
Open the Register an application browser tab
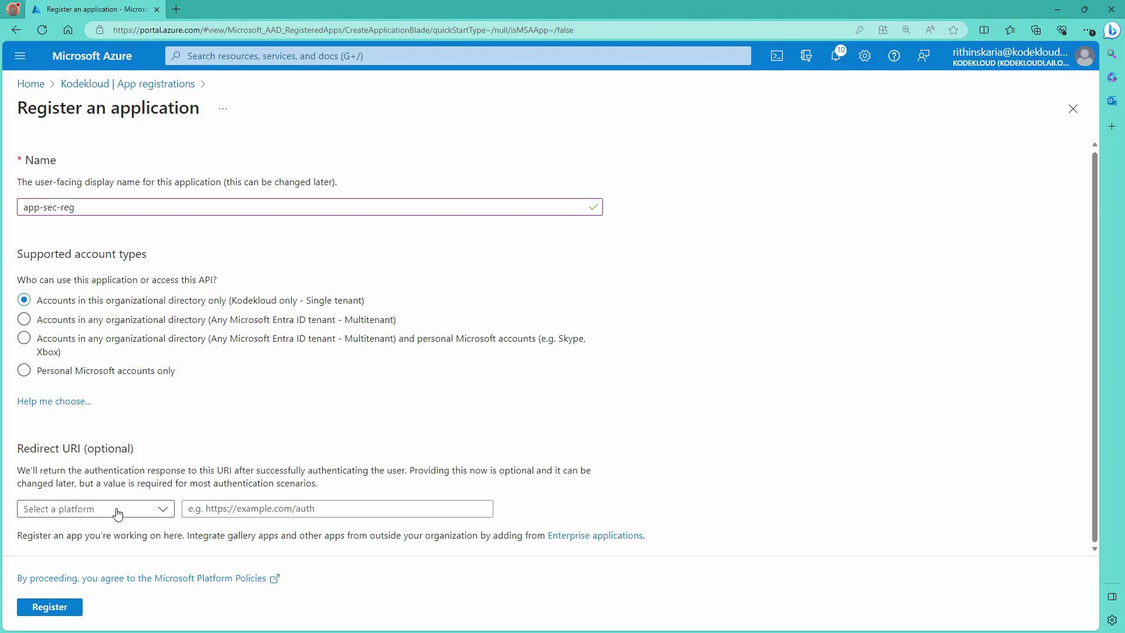tap(96, 9)
